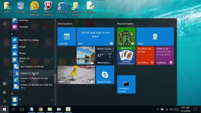Click the hamburger menu in Start
This screenshot has width=201, height=113.
pyautogui.click(x=4, y=24)
